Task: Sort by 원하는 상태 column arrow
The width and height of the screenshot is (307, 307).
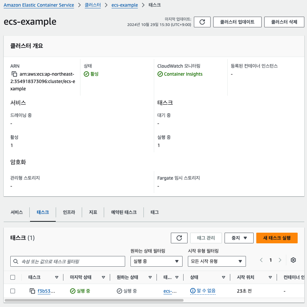Action: click(150, 277)
